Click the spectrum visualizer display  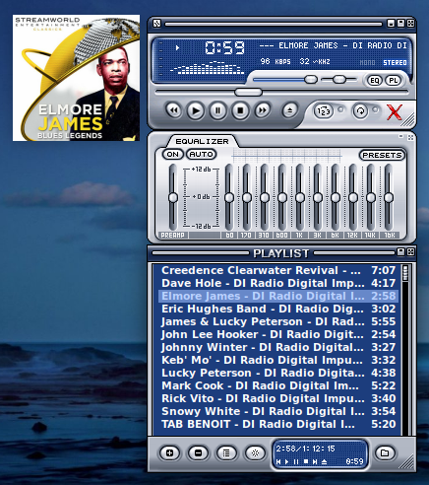[x=207, y=67]
